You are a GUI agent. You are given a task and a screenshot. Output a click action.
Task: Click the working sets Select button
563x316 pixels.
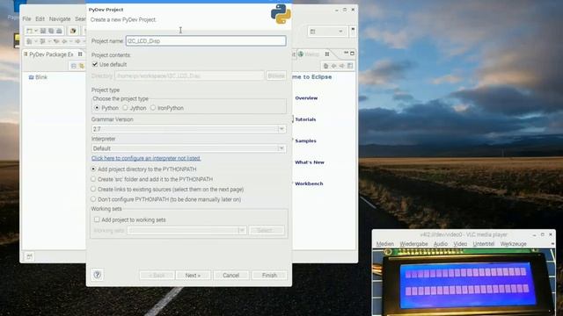tap(267, 230)
